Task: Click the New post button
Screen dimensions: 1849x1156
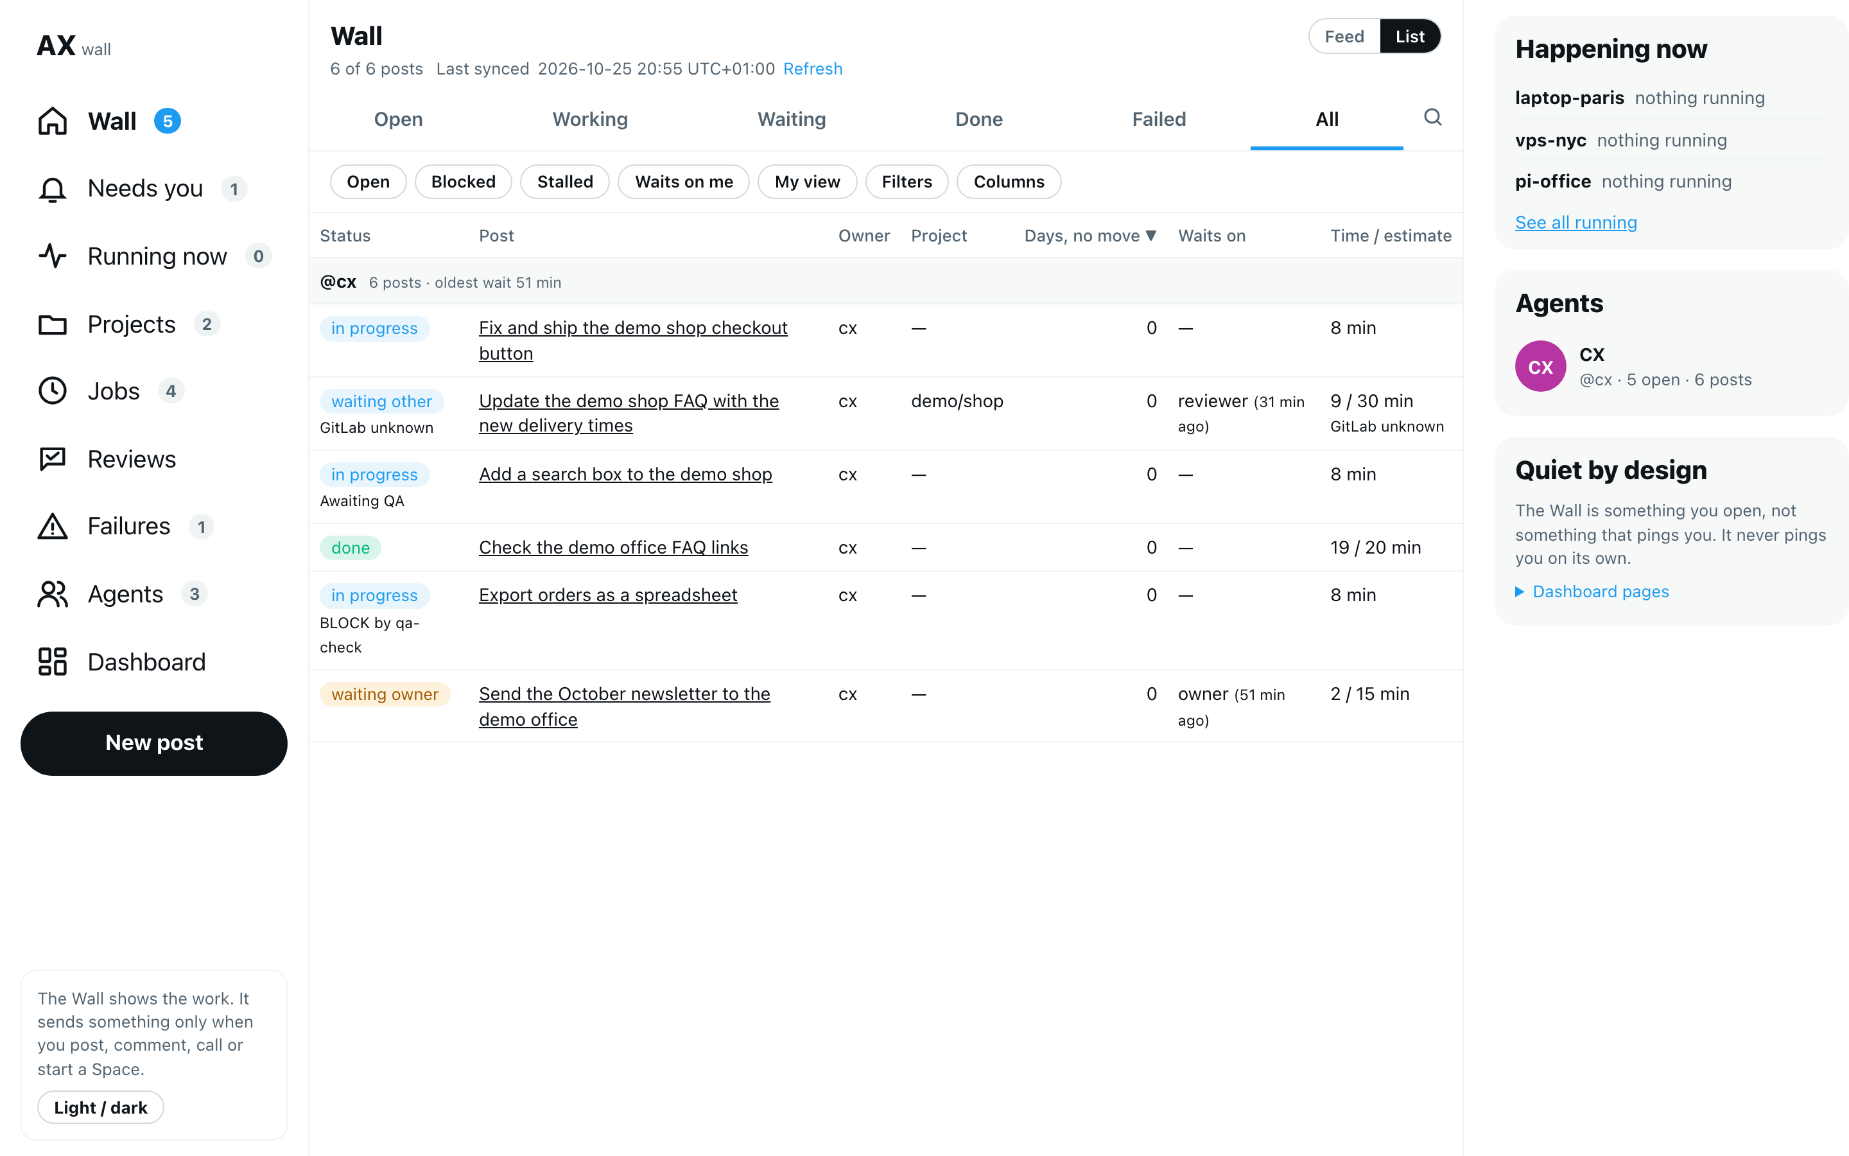Action: click(x=154, y=743)
